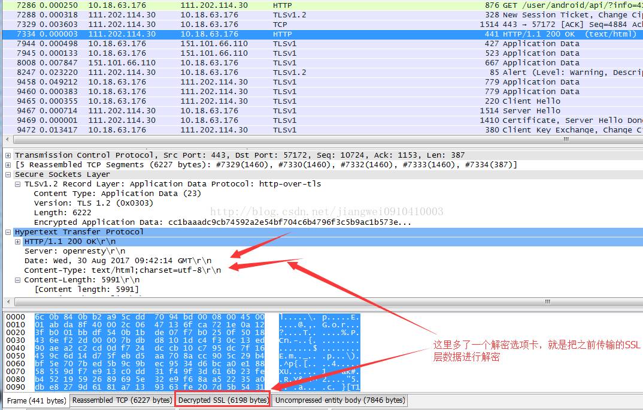The image size is (643, 410).
Task: Click Content Type: Application Data (23) field
Action: click(x=117, y=194)
